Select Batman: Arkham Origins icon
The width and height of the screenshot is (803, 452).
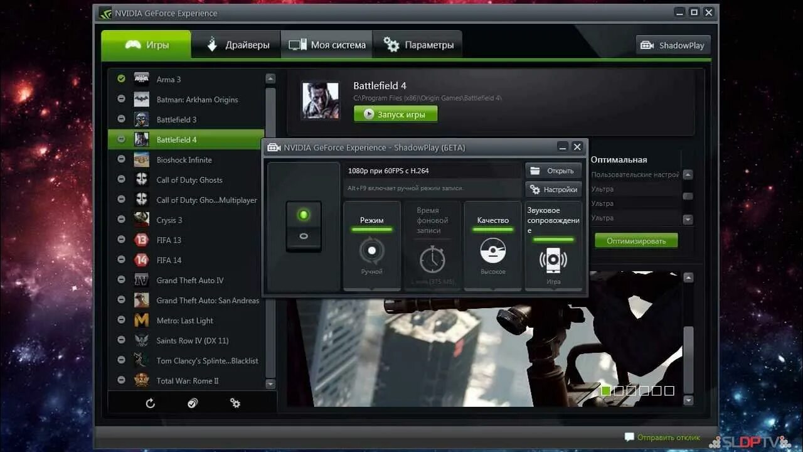142,99
